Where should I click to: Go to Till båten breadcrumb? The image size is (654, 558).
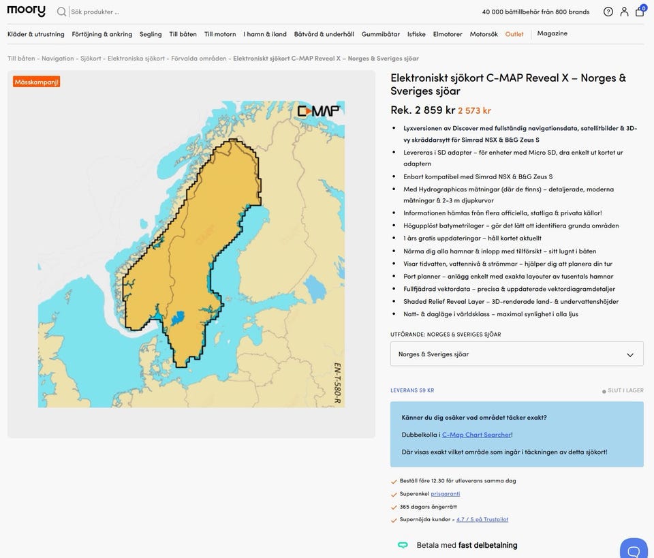[21, 59]
